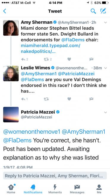Switch to the Moments tab

point(55,189)
